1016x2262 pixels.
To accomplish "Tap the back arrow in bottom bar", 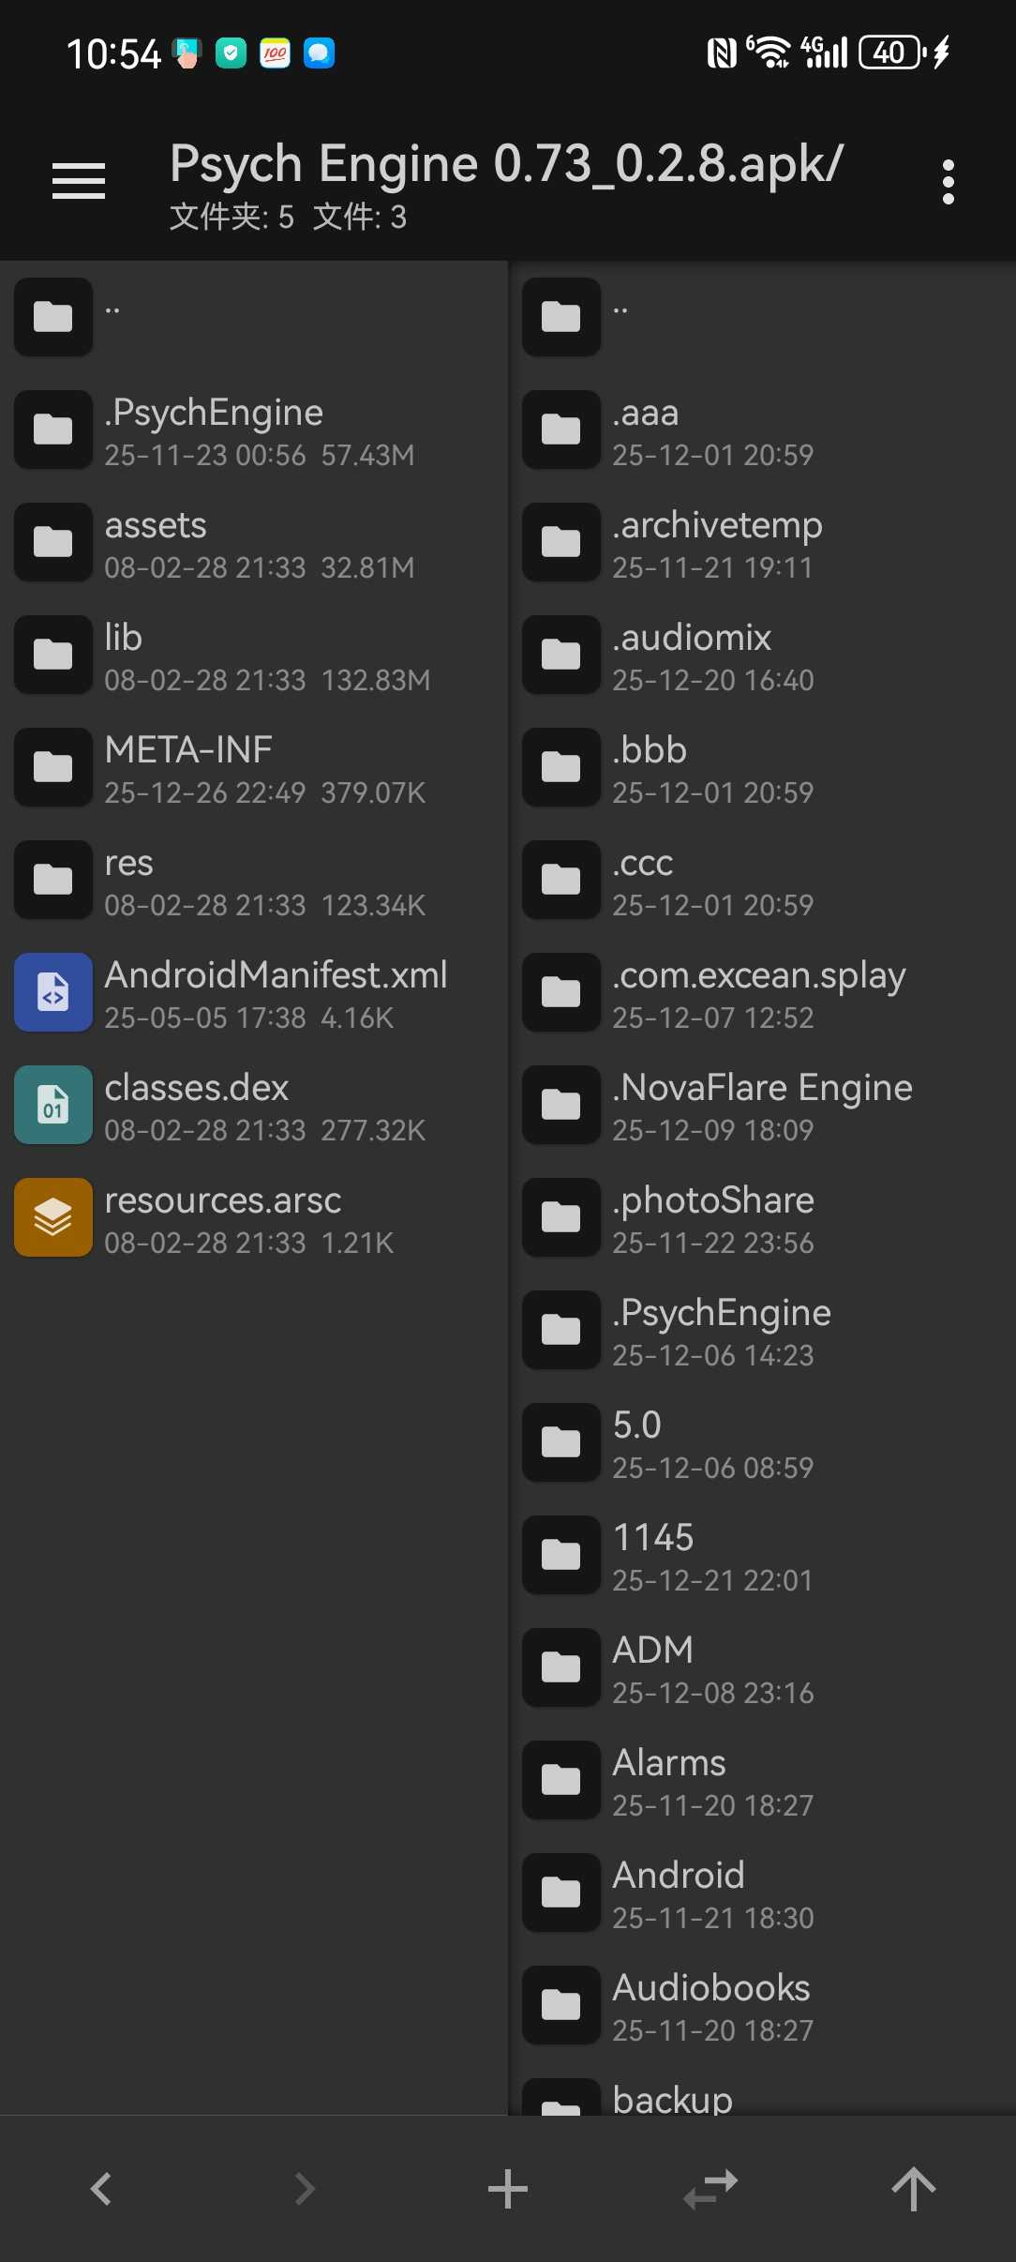I will 101,2189.
